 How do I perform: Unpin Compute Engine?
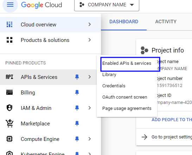click(x=77, y=139)
